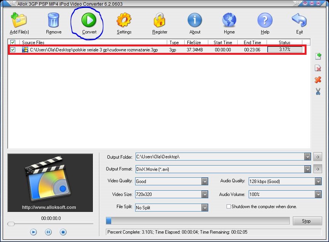Click the film icon of cudowne rozmnażanie.3gp
The height and width of the screenshot is (242, 329).
point(25,50)
